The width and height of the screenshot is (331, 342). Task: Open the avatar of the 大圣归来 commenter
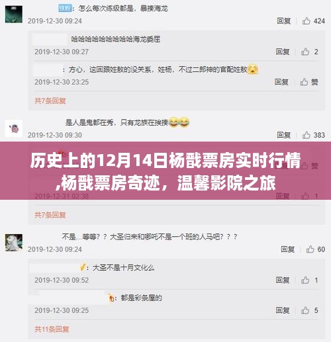(14, 243)
